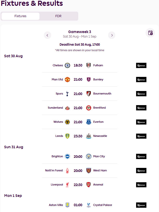Click the Chelsea club crest

tap(67, 66)
